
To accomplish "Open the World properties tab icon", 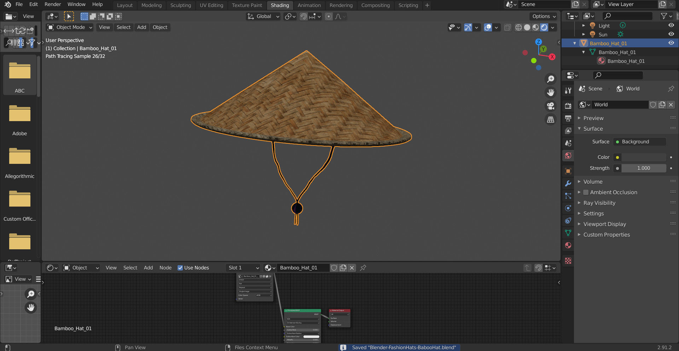I will (568, 156).
